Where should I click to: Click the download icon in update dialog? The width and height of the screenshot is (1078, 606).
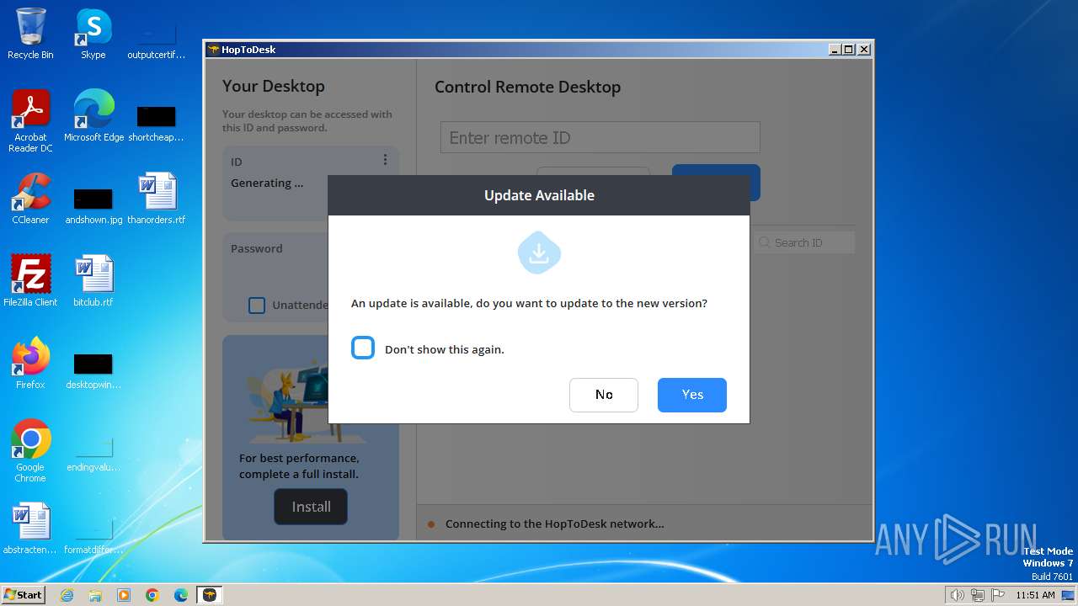[539, 252]
